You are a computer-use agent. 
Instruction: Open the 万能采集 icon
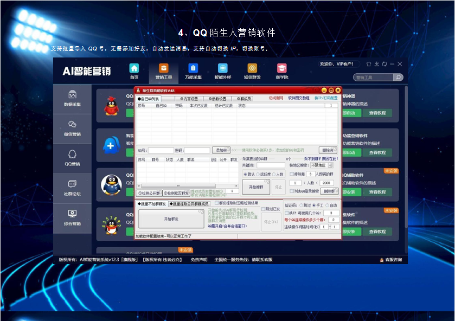pos(193,68)
